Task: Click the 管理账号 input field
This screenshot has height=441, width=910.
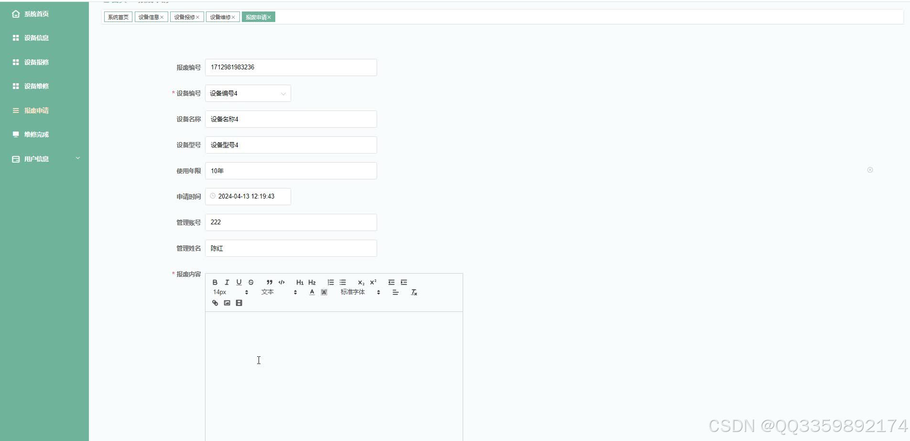Action: point(291,222)
